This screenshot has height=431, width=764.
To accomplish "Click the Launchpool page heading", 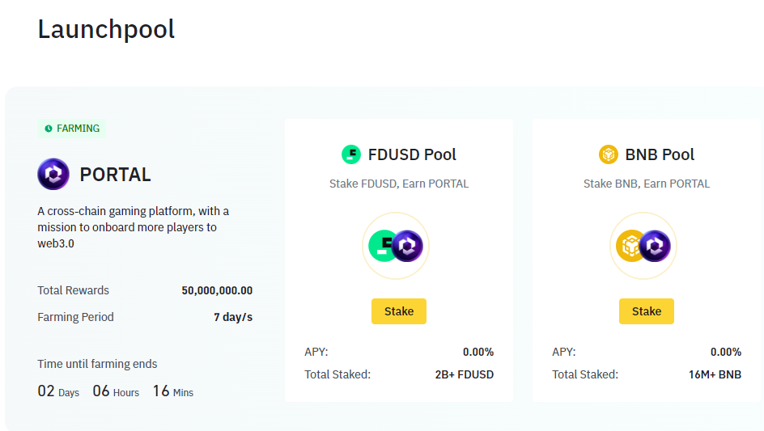I will pos(106,29).
